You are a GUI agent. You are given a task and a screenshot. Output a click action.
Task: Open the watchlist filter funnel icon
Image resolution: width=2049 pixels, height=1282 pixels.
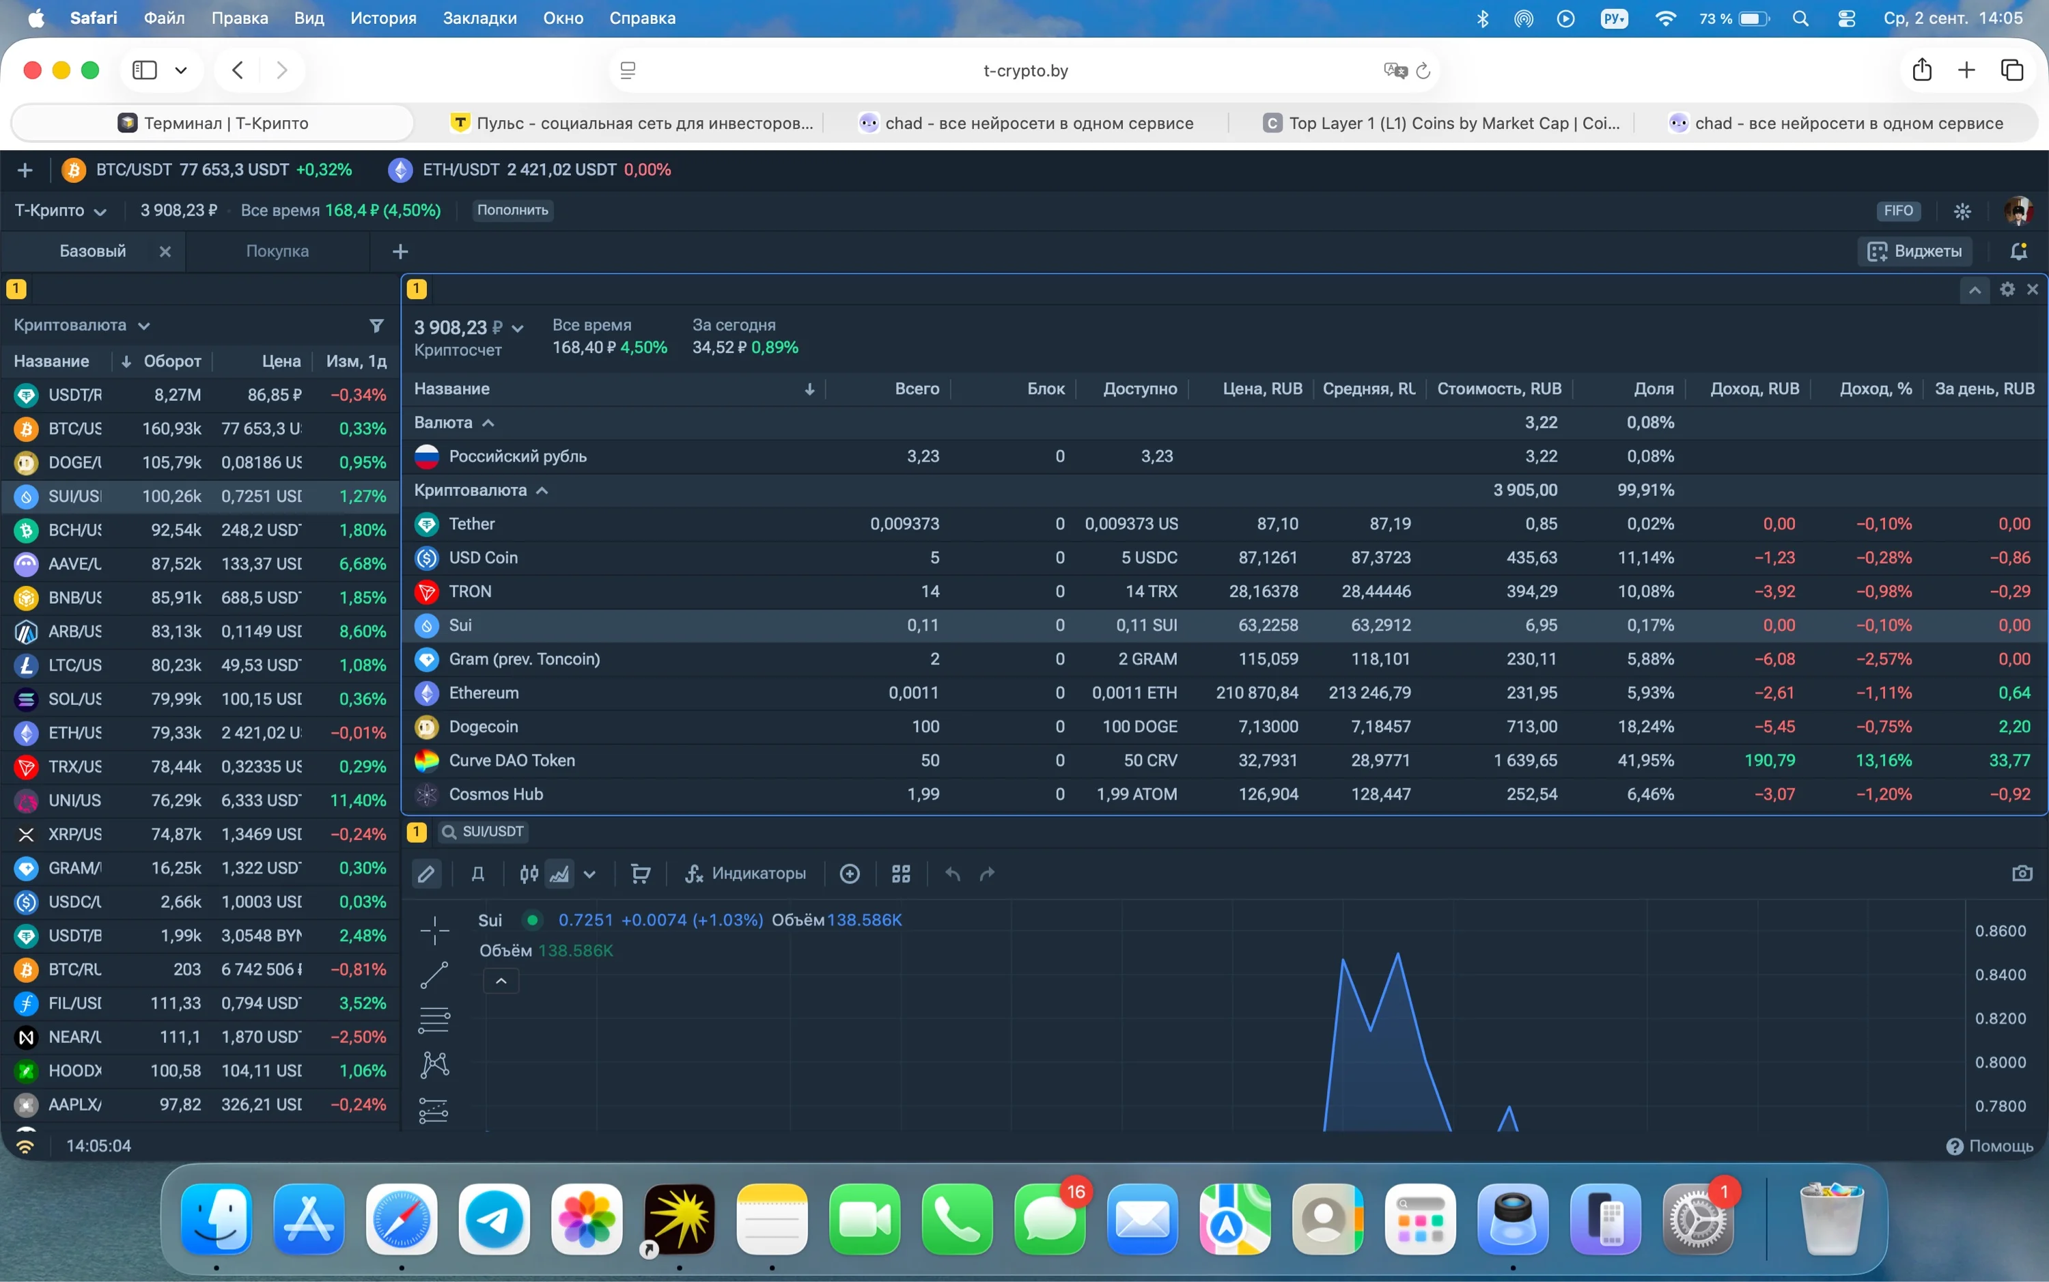[376, 326]
